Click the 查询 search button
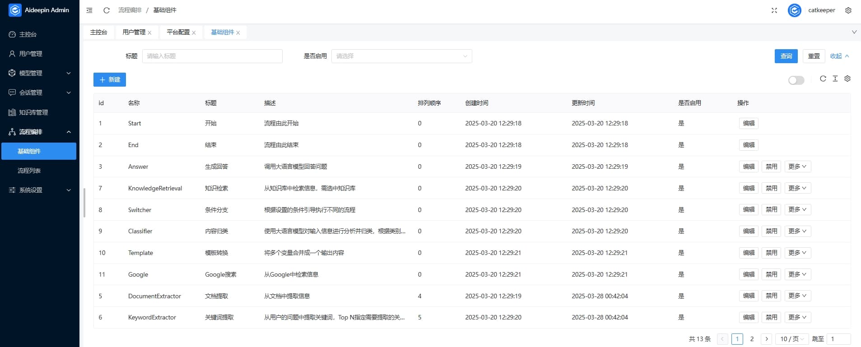The image size is (861, 347). coord(786,56)
